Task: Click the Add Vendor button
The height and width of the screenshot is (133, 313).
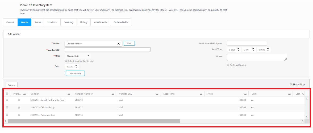Action: tap(75, 74)
